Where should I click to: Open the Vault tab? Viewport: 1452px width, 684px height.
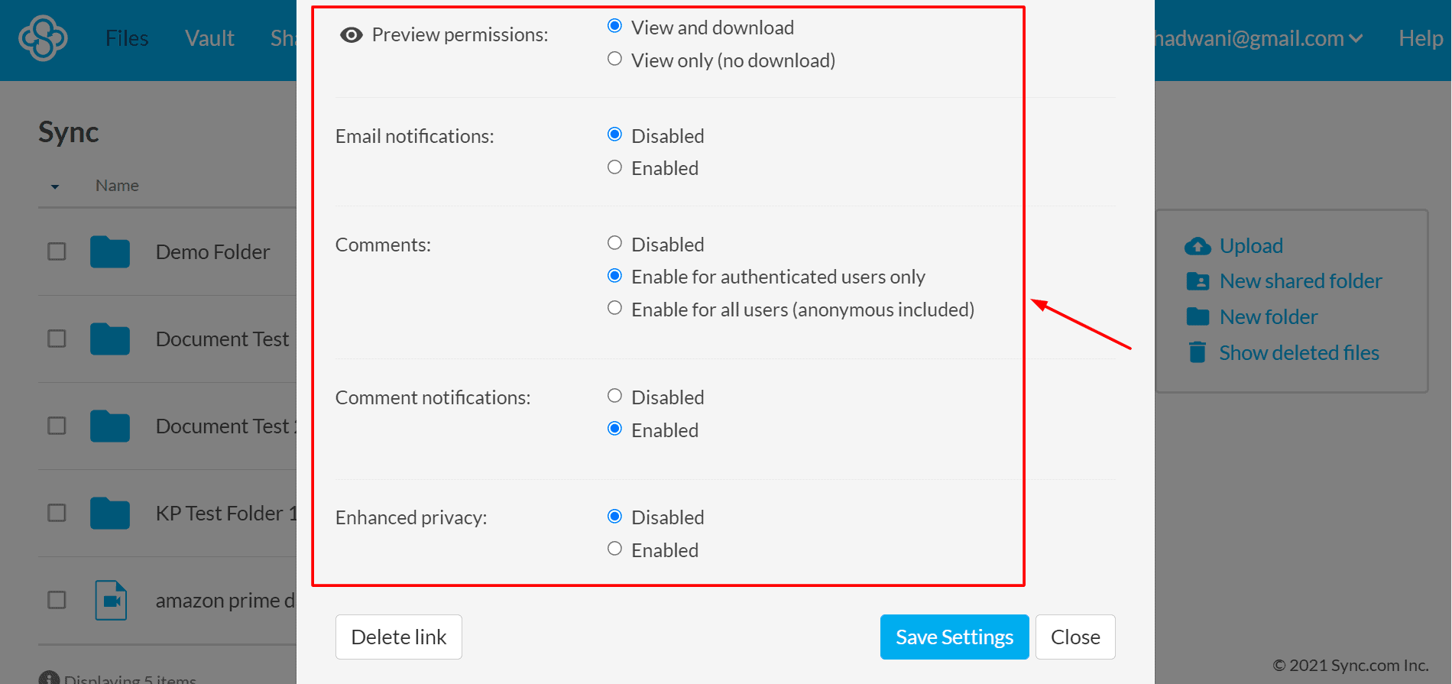(209, 38)
